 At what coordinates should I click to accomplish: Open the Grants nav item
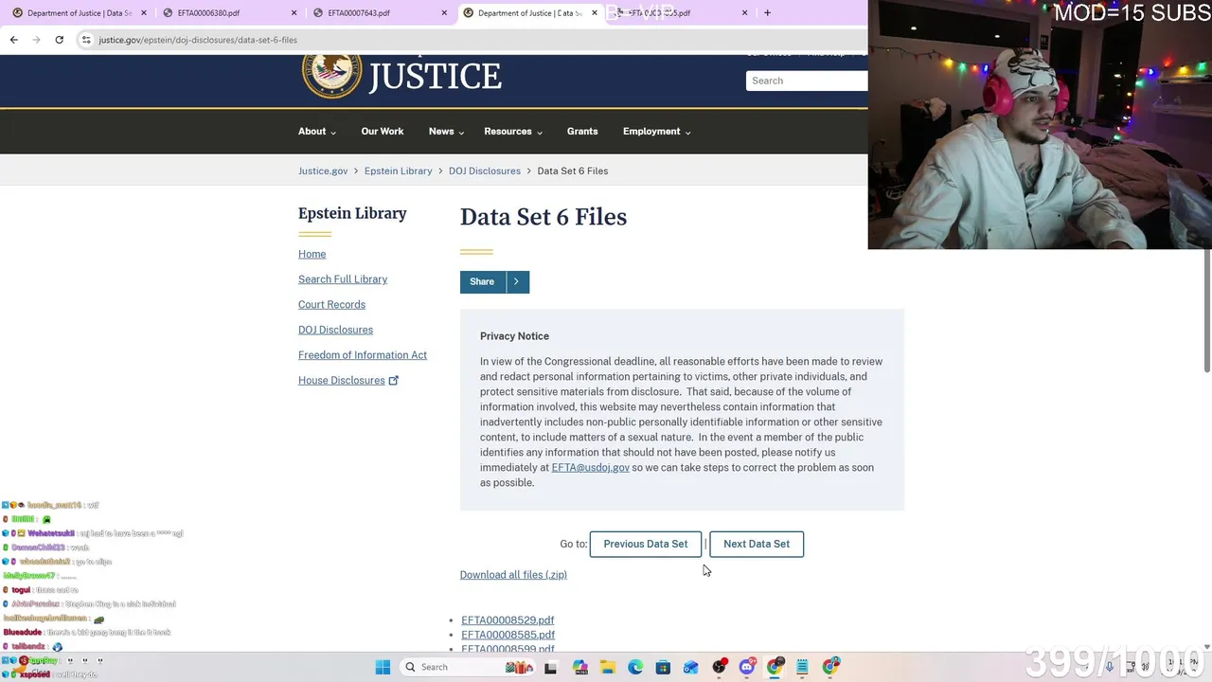582,132
